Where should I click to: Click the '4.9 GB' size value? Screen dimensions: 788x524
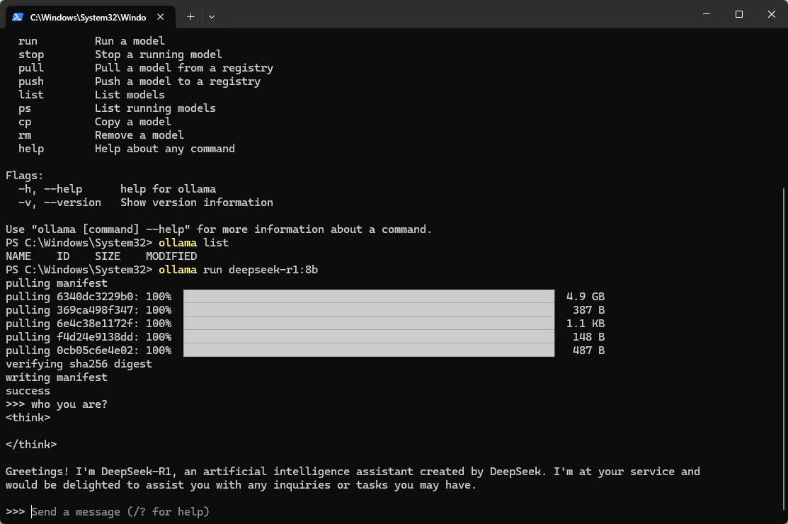586,297
